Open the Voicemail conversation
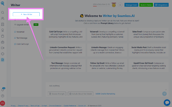Viewport: 172px width, 107px height. tap(19, 32)
